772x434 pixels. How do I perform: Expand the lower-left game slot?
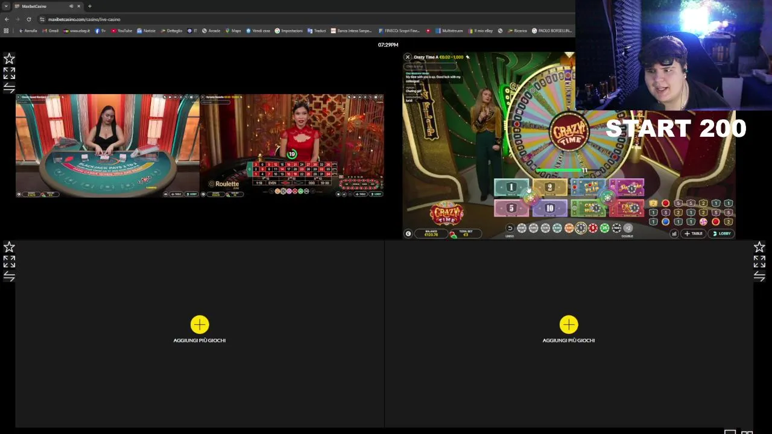pos(9,262)
